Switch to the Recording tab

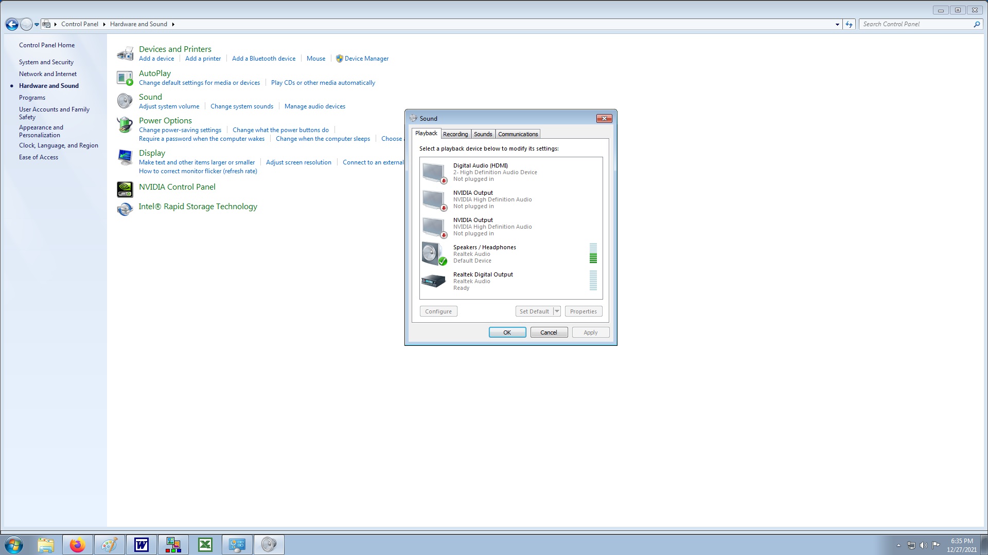455,134
